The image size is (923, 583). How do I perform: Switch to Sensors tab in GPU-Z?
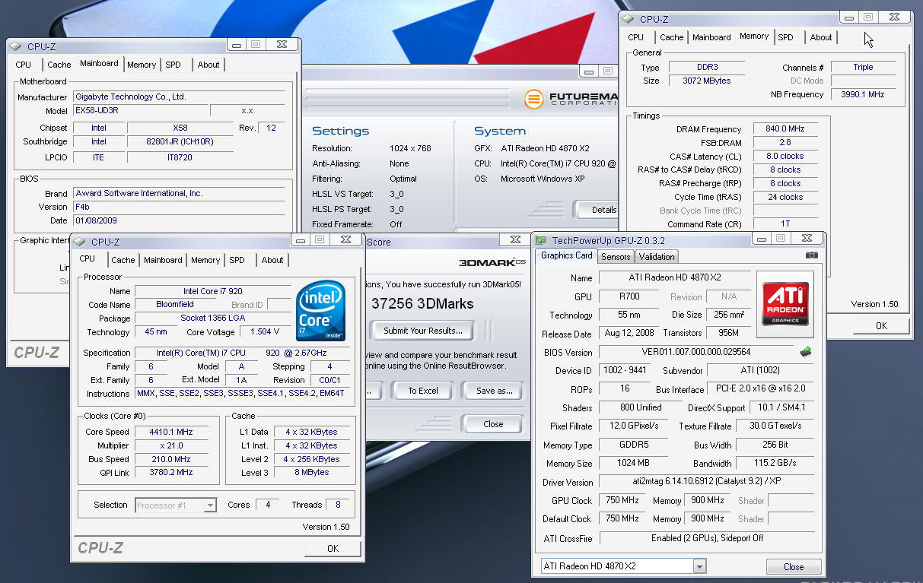click(x=616, y=257)
